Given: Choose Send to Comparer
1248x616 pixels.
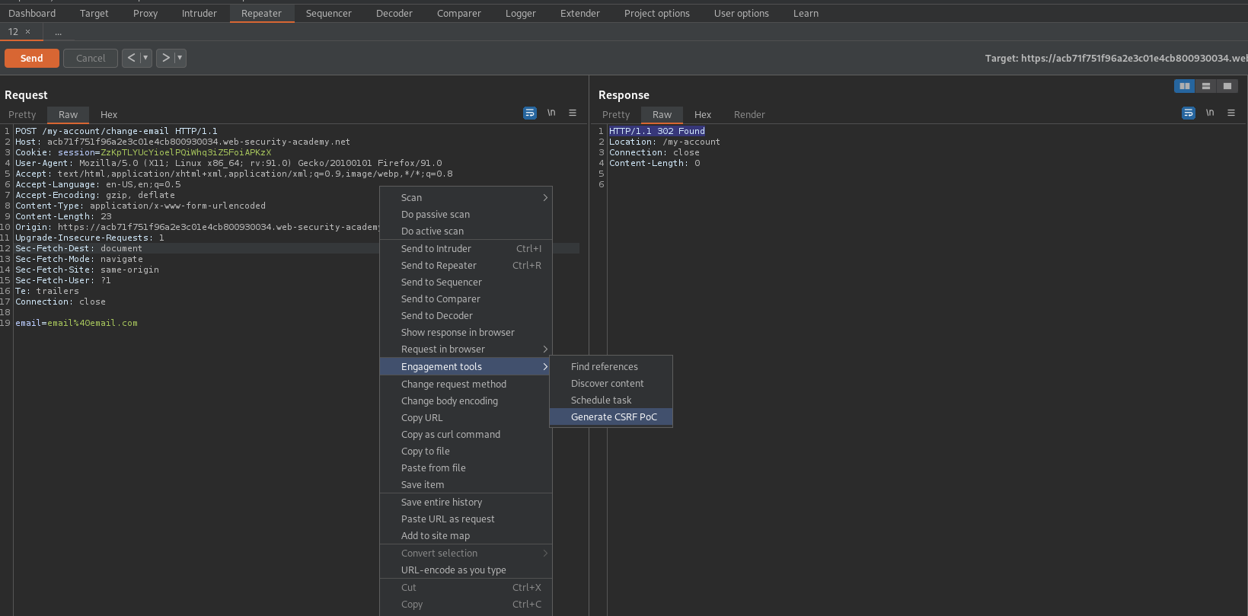Looking at the screenshot, I should 466,298.
